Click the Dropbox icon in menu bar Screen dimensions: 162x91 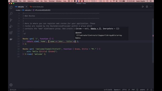coord(80,1)
